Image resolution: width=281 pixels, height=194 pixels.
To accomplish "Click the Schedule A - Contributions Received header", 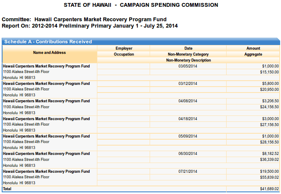I will 48,42.
